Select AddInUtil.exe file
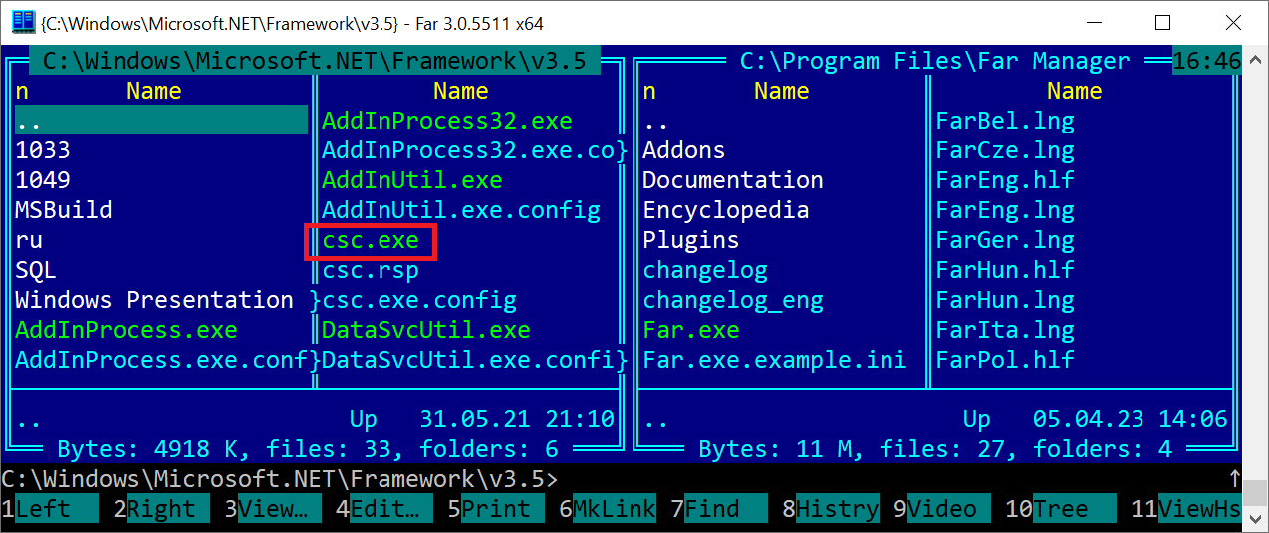This screenshot has width=1269, height=533. click(x=412, y=180)
